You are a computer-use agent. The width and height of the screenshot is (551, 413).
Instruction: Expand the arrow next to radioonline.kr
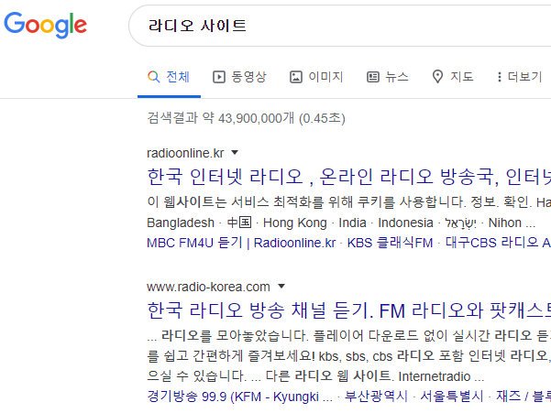(x=235, y=153)
